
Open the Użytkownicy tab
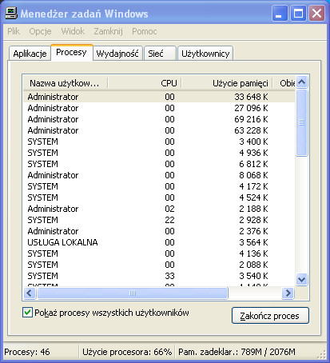(205, 54)
